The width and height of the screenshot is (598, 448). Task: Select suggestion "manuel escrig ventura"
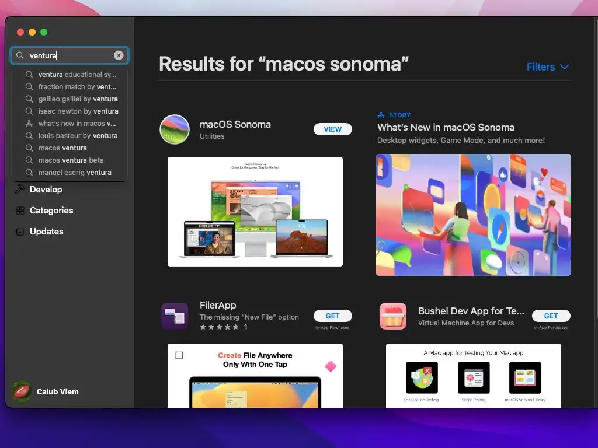point(71,173)
